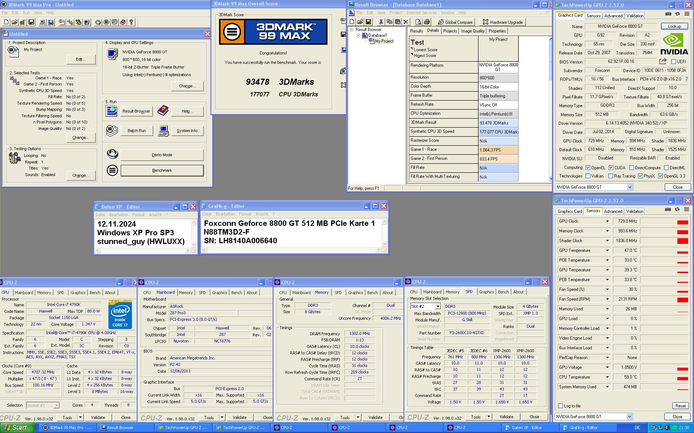This screenshot has width=694, height=433.
Task: Click refresh icon in GPU-Z Sensors window
Action: 677,210
